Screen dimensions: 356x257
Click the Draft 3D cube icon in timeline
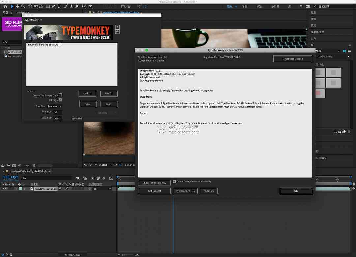coord(85,178)
